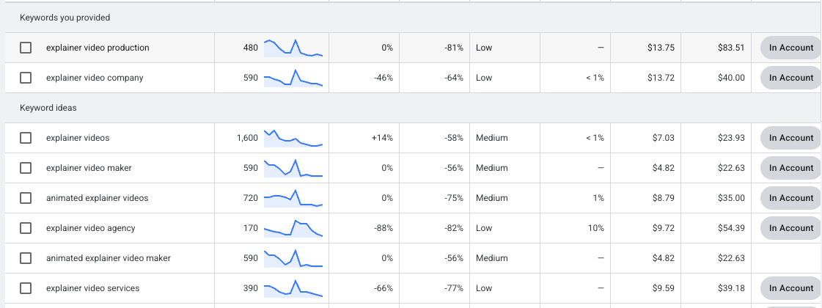
Task: Click the 'Keyword ideas' section header
Action: (48, 108)
